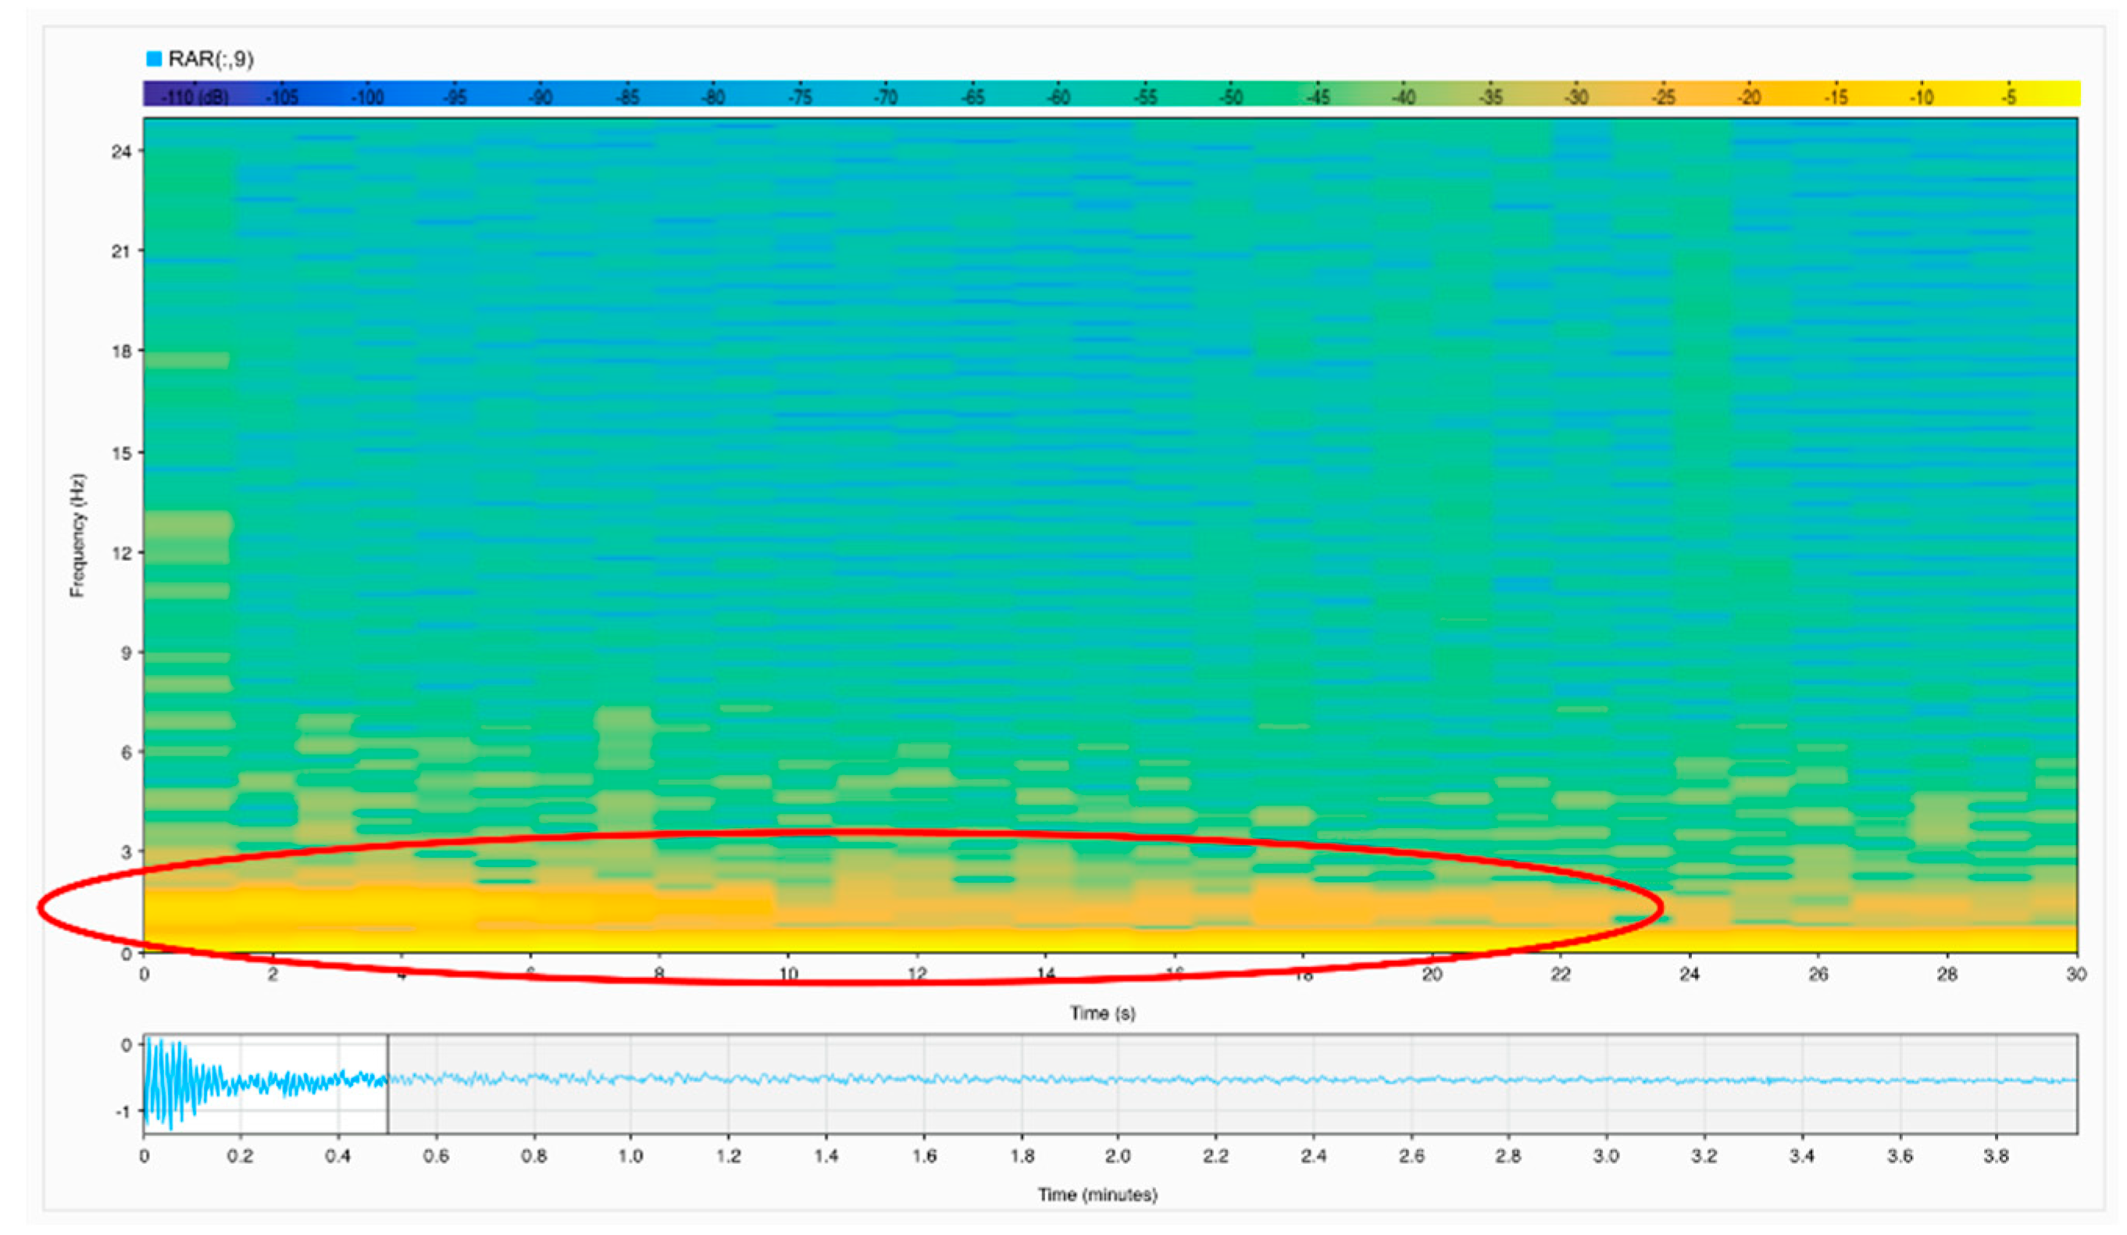Click bright patch near 18 Hz at spectrogram start
Image resolution: width=2127 pixels, height=1235 pixels.
[x=187, y=360]
